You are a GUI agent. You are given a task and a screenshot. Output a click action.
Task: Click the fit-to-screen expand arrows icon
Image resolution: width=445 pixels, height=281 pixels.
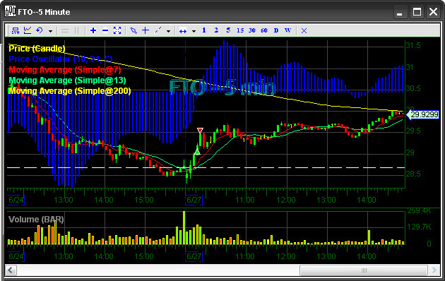click(117, 30)
